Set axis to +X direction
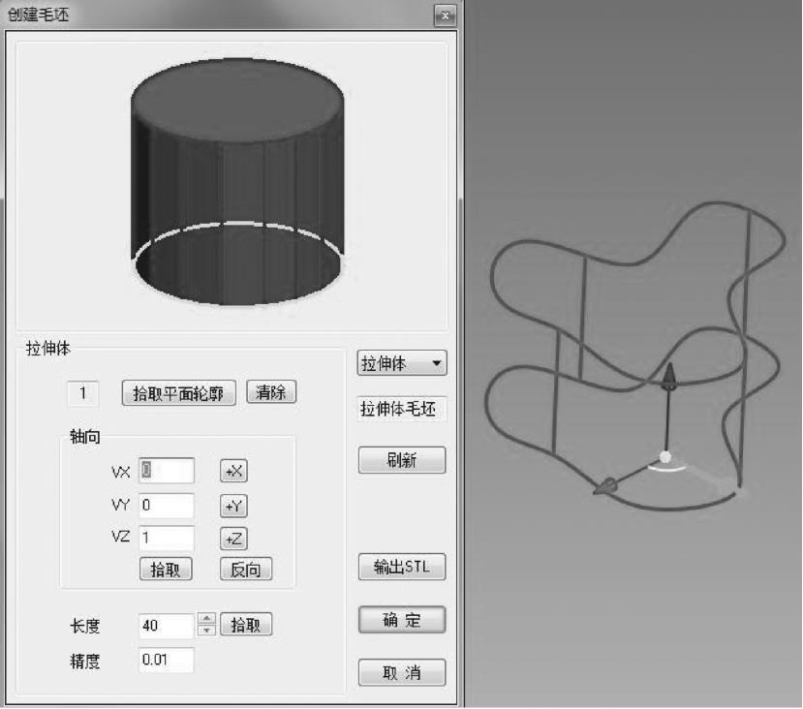803x709 pixels. point(233,471)
